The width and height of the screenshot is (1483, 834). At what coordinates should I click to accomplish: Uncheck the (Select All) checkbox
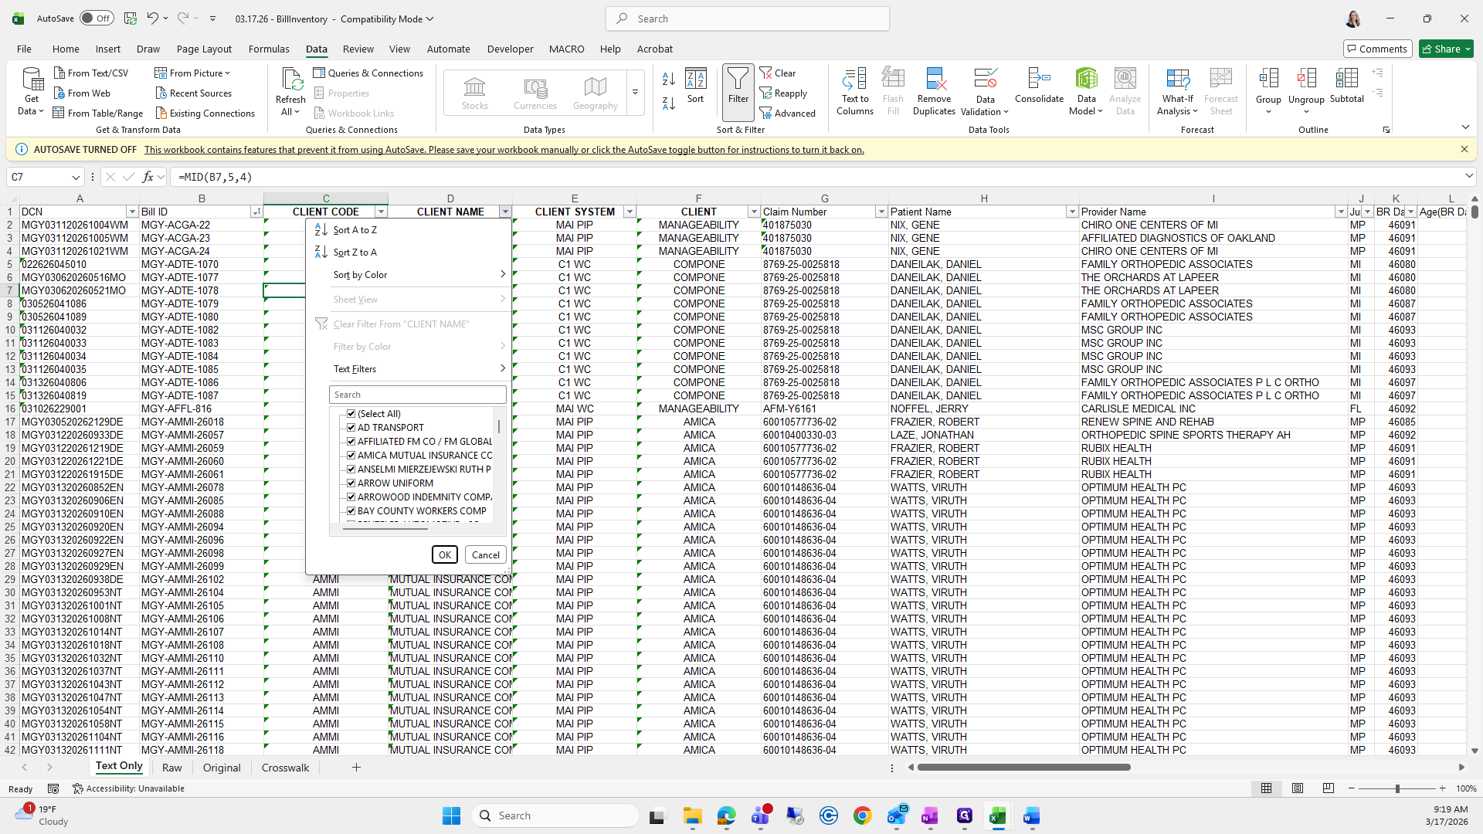click(x=351, y=414)
